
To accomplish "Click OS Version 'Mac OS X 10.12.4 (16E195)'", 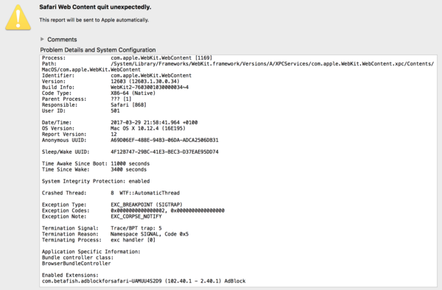I will 148,128.
